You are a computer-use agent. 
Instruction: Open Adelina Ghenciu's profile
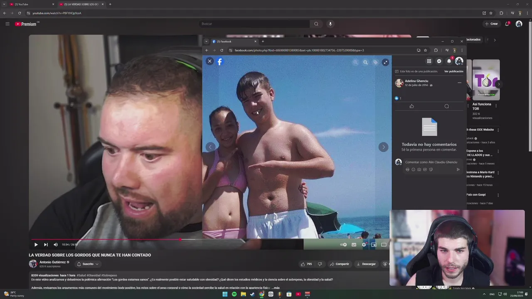416,81
